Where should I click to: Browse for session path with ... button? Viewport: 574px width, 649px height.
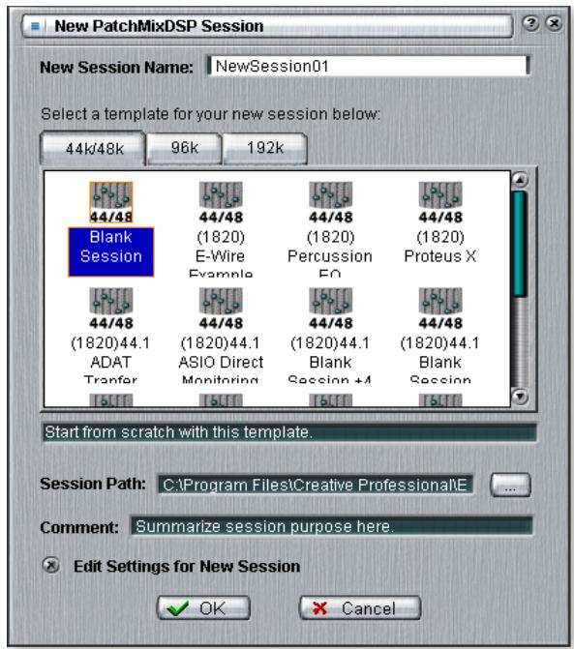point(510,486)
